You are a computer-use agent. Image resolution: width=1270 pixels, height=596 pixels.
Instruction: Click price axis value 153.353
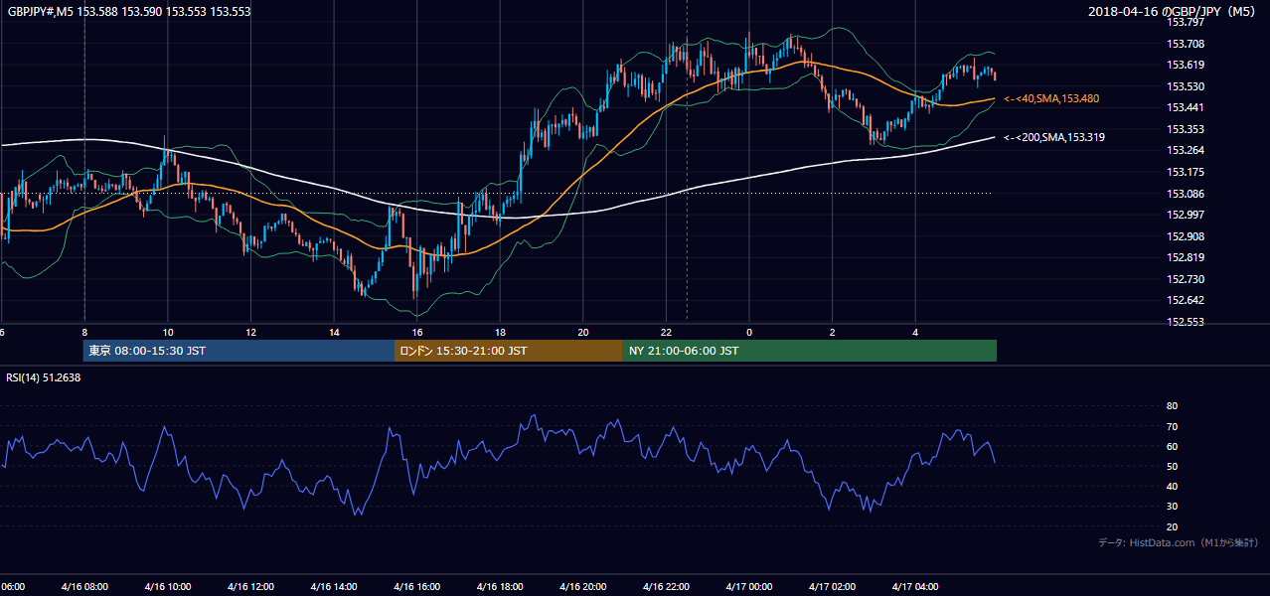pos(1185,129)
